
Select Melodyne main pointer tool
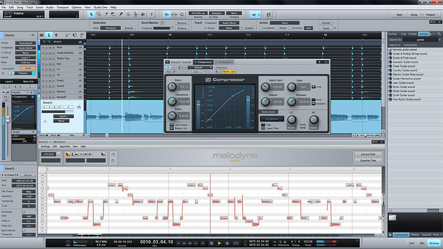click(68, 154)
